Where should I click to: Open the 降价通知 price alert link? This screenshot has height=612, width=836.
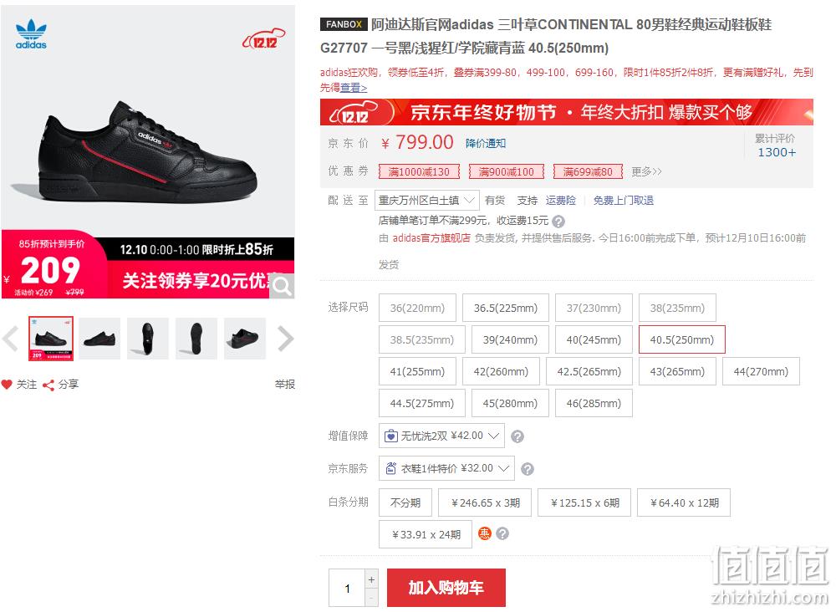[x=486, y=144]
